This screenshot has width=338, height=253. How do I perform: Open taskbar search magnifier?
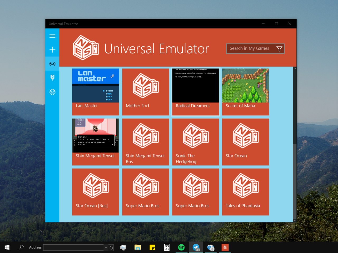(x=21, y=247)
